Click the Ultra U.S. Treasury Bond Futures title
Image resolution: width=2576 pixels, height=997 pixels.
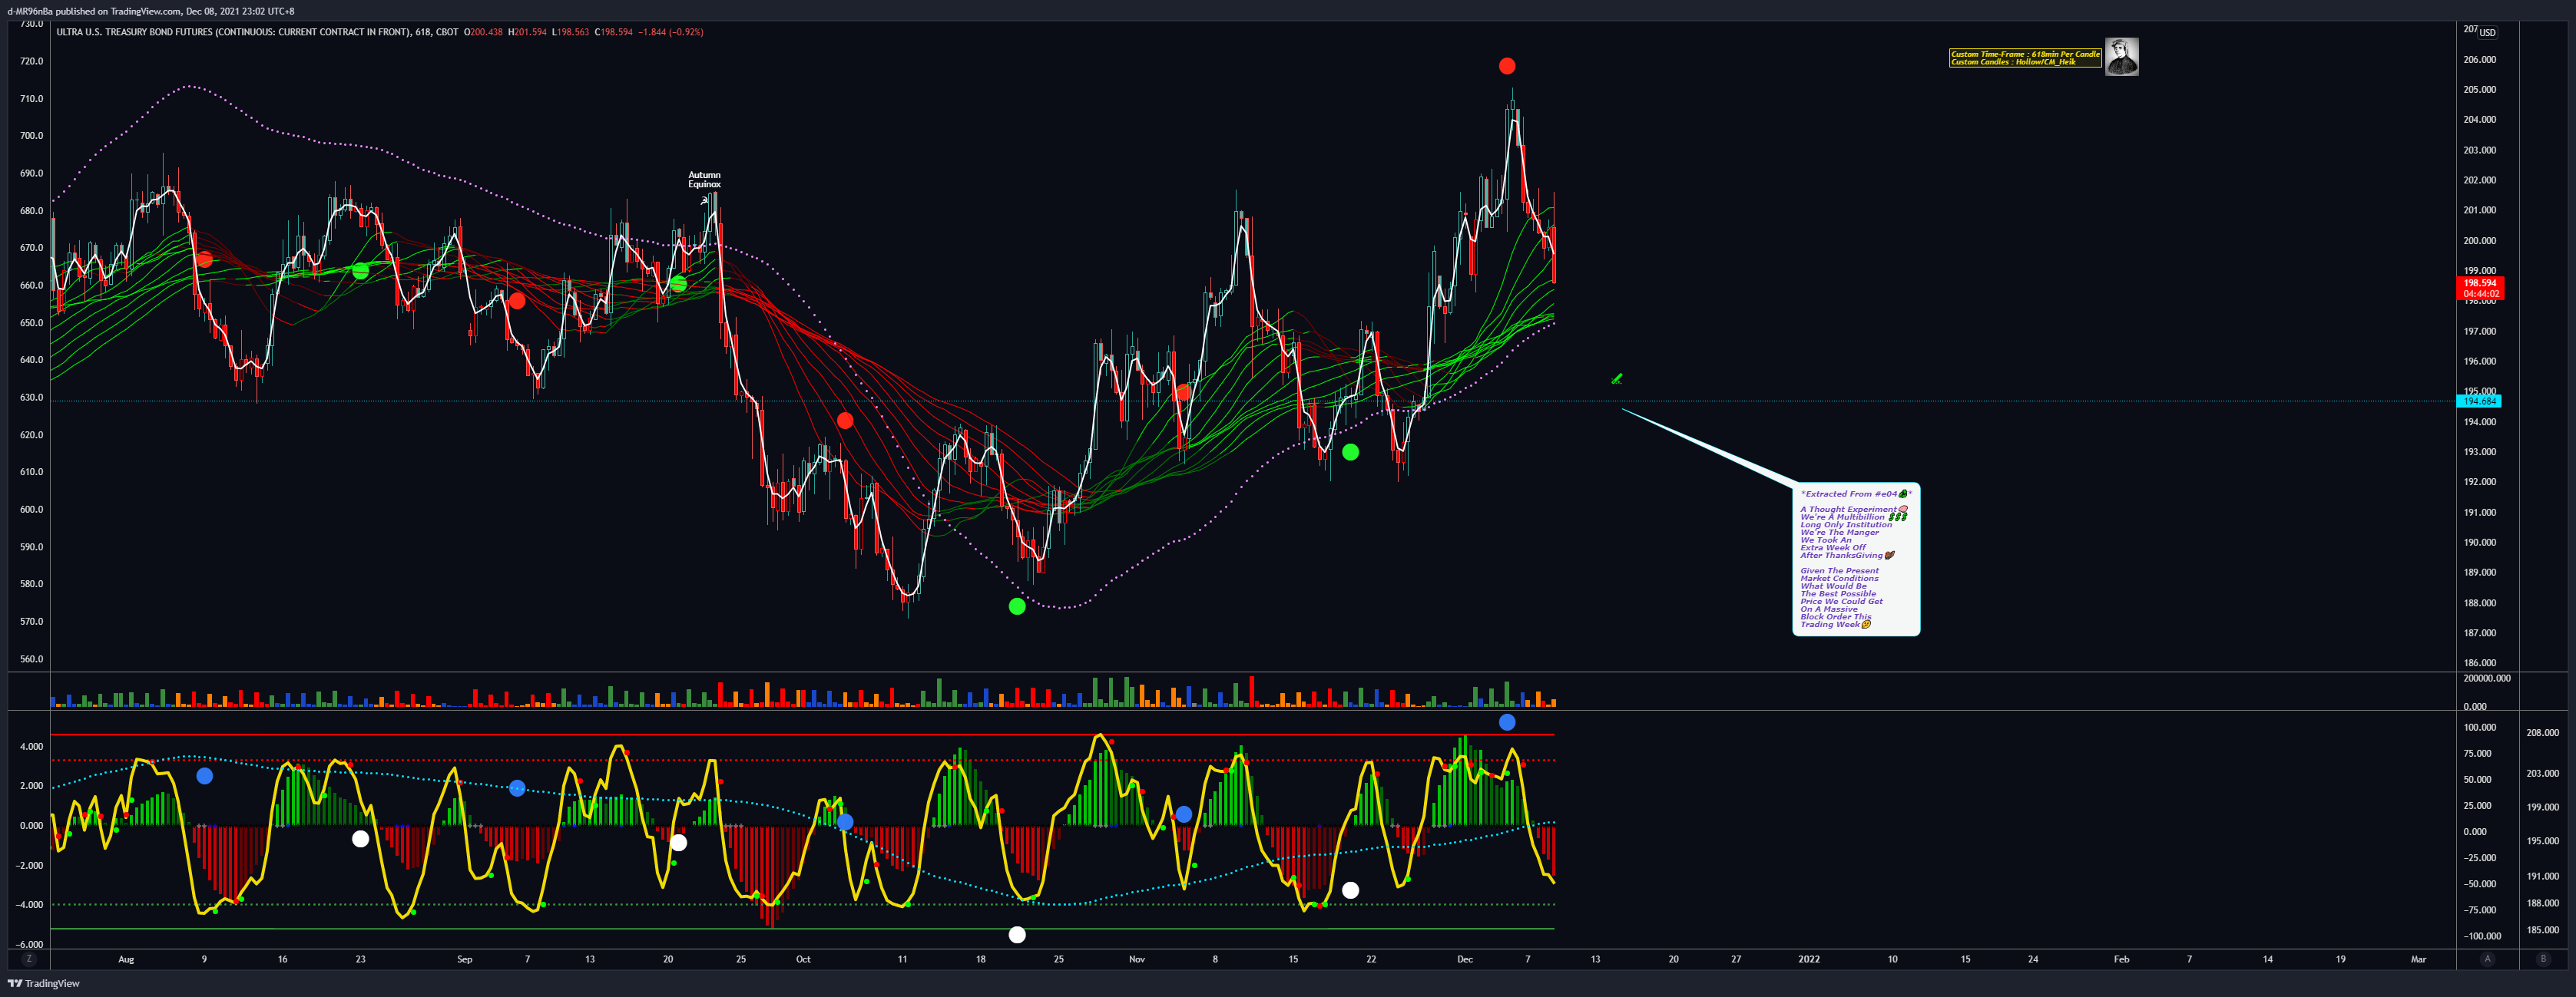(x=233, y=32)
